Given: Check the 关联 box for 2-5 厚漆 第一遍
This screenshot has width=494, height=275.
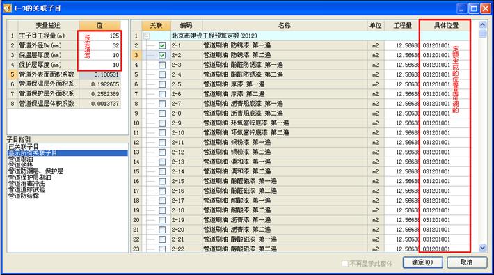Looking at the screenshot, I should tap(162, 84).
